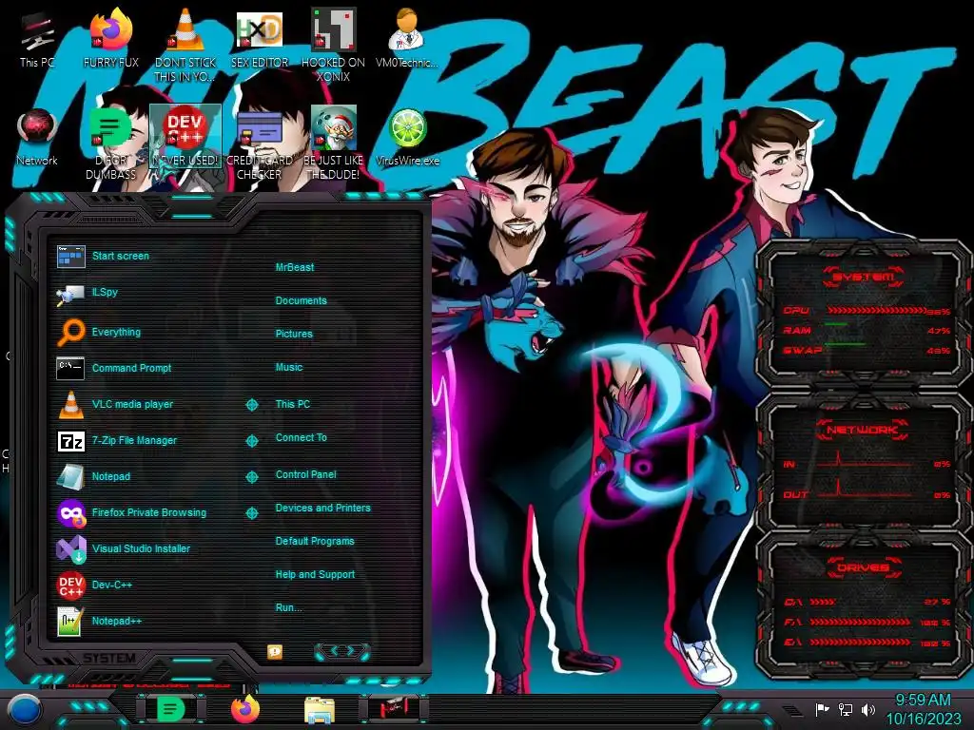Click the volume speaker tray icon
Screen dimensions: 974x730
[x=868, y=709]
